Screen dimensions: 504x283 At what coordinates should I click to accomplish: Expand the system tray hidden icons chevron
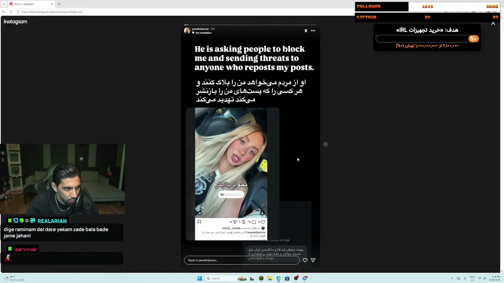point(452,278)
